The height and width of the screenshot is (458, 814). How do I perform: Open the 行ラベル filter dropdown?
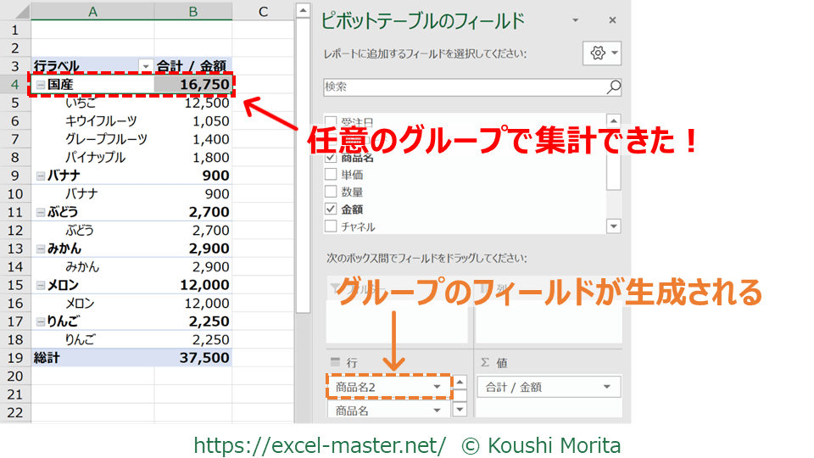pyautogui.click(x=145, y=66)
